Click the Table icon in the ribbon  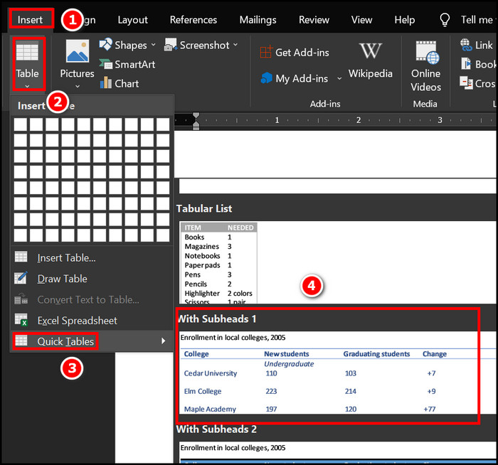(27, 53)
